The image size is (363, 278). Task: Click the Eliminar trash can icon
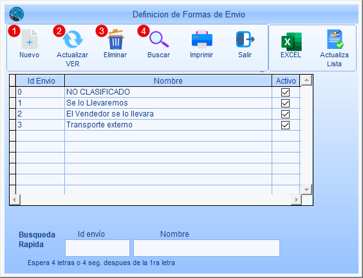click(116, 39)
